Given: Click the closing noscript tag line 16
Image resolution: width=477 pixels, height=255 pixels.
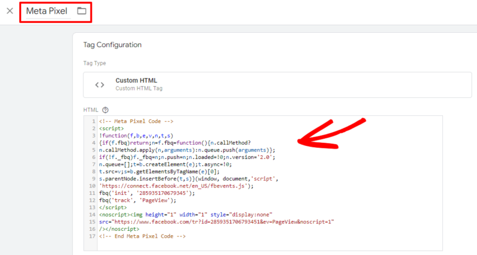Looking at the screenshot, I should pyautogui.click(x=119, y=229).
